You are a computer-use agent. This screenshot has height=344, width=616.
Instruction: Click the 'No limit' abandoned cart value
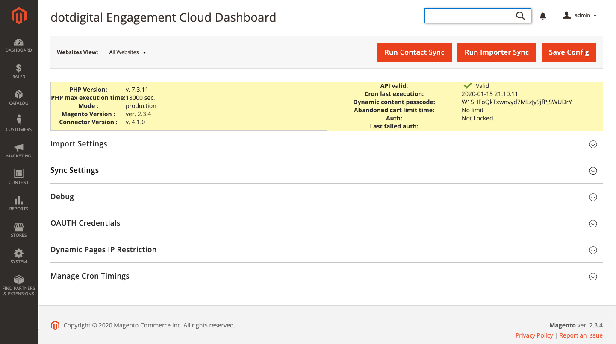coord(473,110)
